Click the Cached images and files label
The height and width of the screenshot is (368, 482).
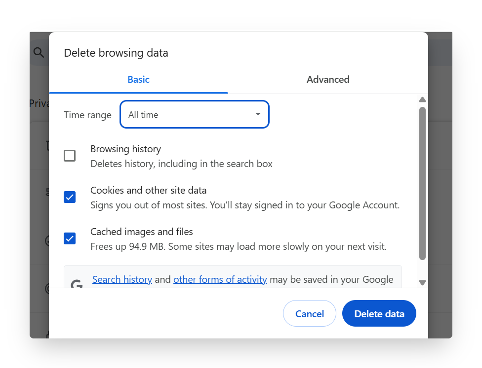141,232
